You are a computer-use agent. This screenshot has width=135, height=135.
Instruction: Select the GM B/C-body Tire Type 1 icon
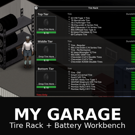69,79
